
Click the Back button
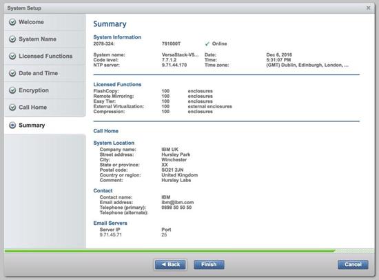pos(170,265)
